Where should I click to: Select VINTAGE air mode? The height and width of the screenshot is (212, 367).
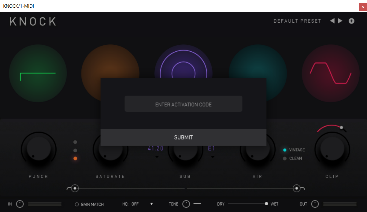click(x=285, y=150)
